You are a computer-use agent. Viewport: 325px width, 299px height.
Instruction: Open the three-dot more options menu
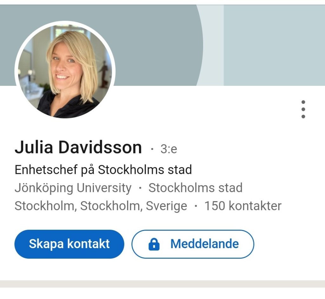click(303, 109)
